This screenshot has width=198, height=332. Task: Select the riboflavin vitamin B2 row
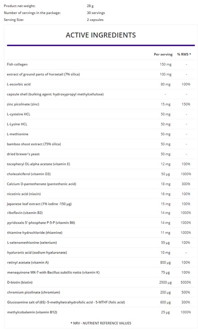pos(101,213)
